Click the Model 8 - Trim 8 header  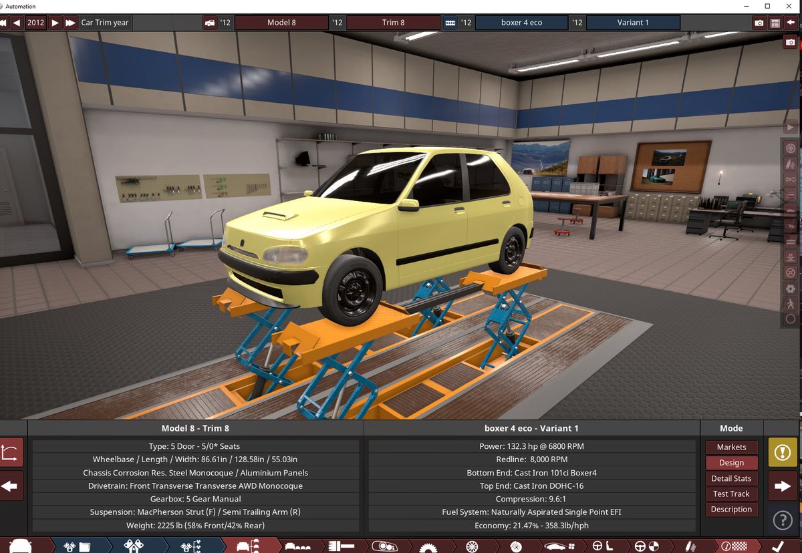point(195,428)
